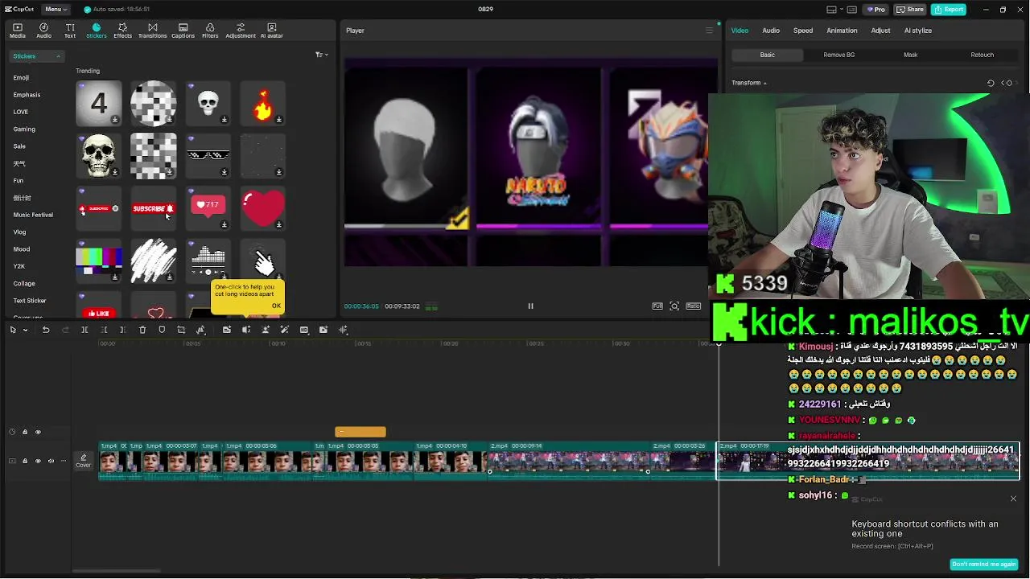Choose the Music Festival sticker category
Viewport: 1030px width, 579px height.
[x=33, y=215]
